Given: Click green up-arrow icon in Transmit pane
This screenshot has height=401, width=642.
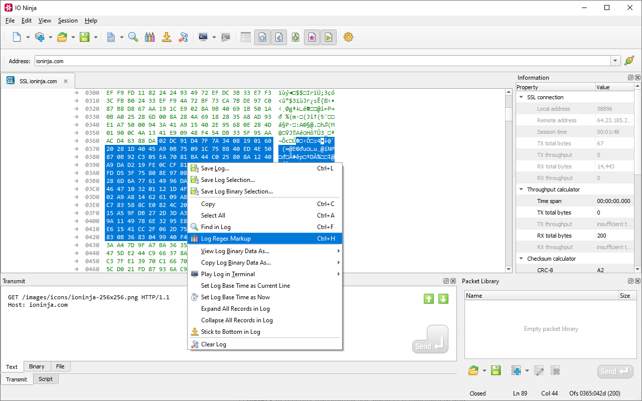Looking at the screenshot, I should (429, 299).
